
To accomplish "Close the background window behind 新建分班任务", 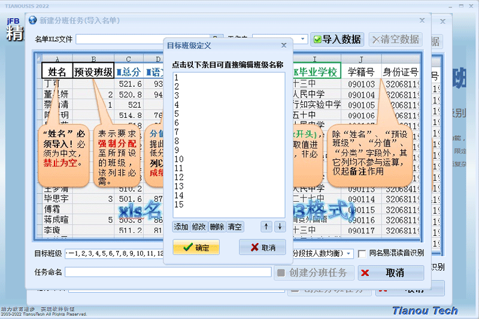I will click(x=442, y=22).
